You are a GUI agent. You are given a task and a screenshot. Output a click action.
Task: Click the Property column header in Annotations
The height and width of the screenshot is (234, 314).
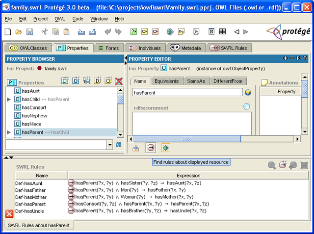(x=281, y=91)
